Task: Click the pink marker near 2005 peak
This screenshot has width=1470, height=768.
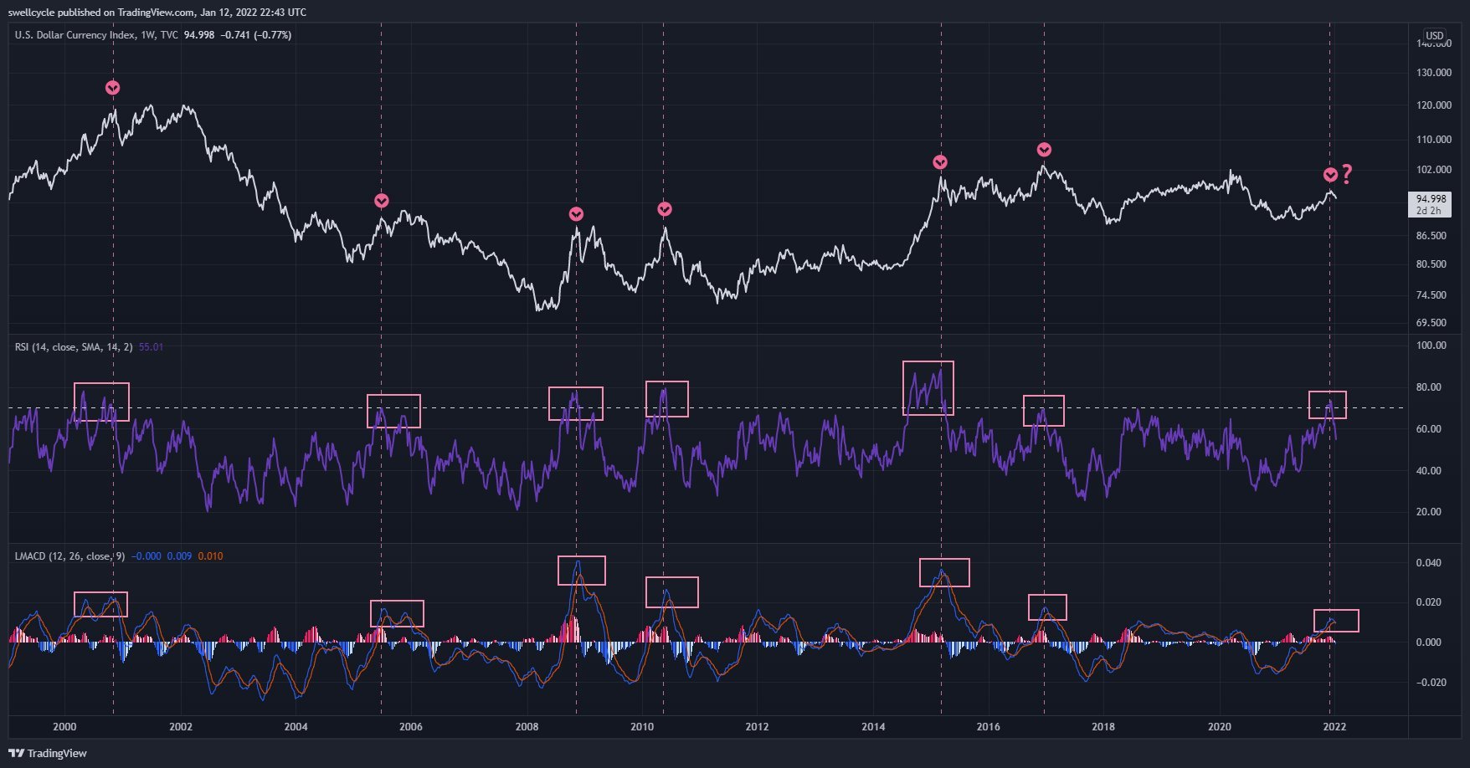Action: click(x=382, y=201)
